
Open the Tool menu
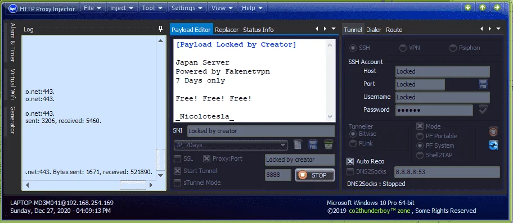[x=152, y=8]
